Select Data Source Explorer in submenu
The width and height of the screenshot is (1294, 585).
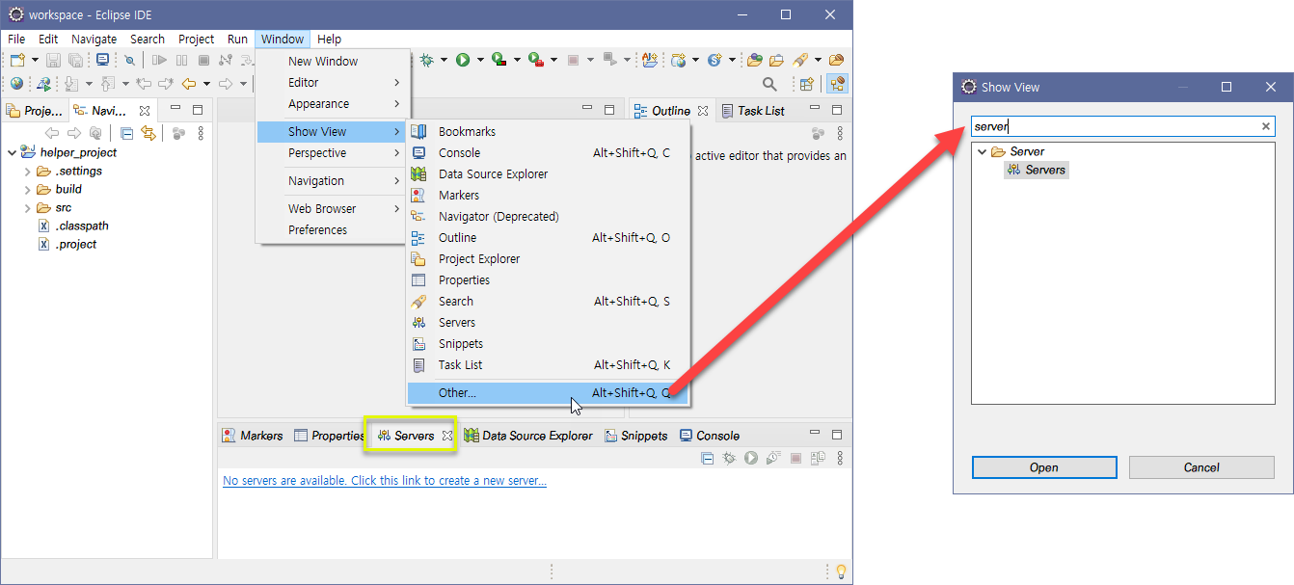548,174
